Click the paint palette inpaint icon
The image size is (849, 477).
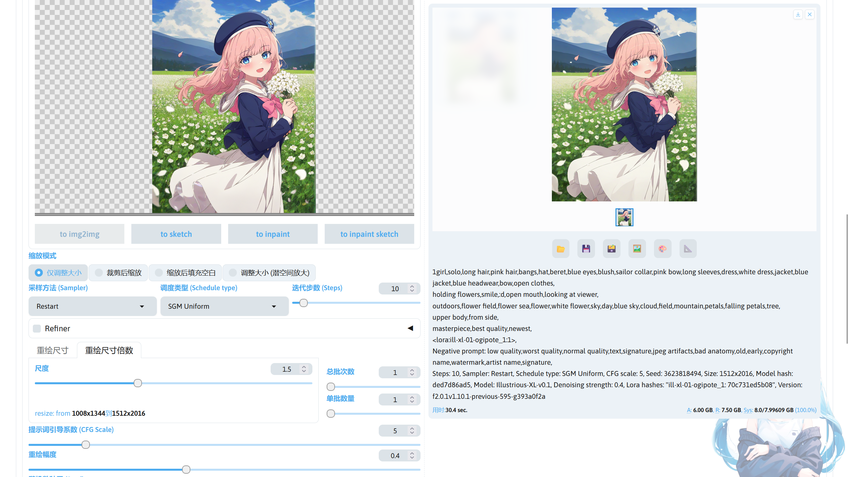point(662,249)
